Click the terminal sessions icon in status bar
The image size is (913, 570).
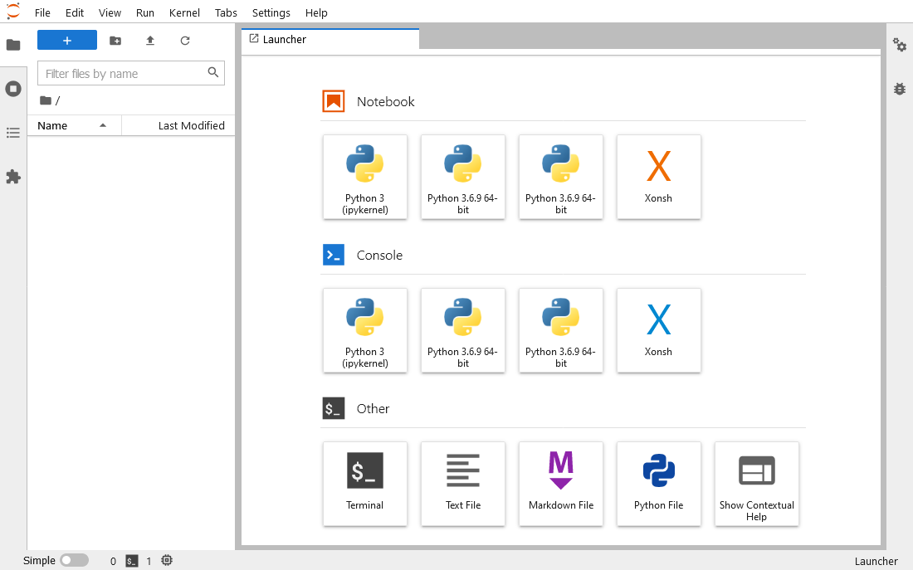132,561
